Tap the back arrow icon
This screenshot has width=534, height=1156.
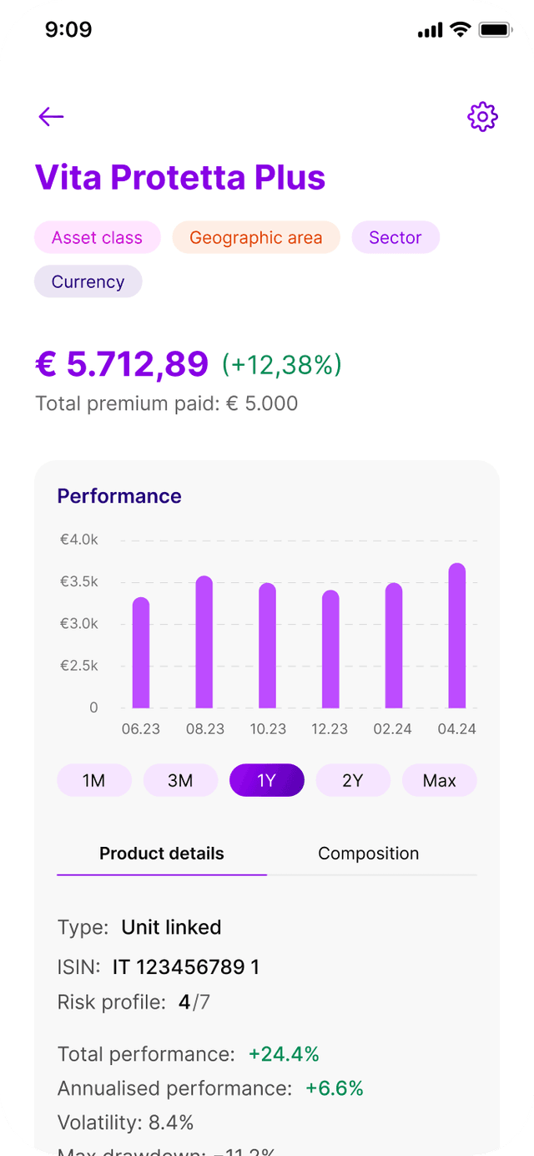(51, 117)
